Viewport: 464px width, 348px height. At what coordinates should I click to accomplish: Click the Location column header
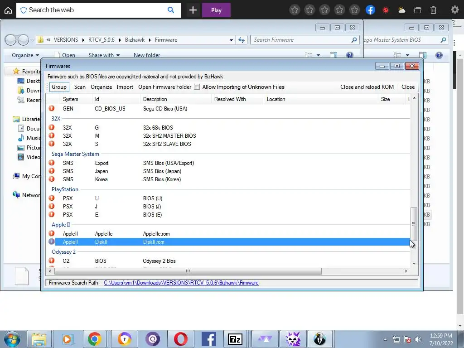click(321, 99)
